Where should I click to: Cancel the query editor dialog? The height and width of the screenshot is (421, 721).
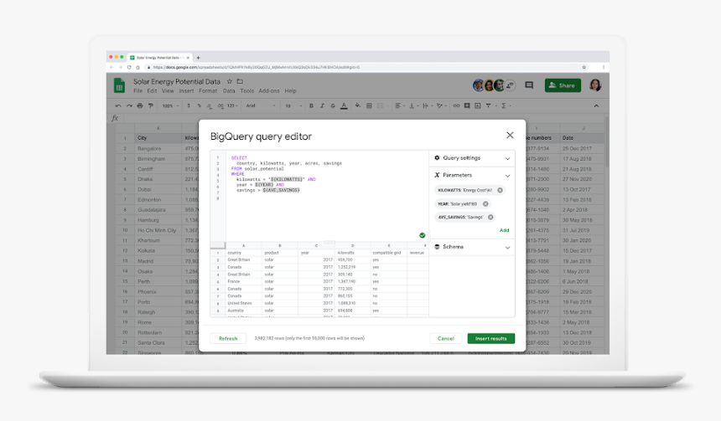click(445, 338)
